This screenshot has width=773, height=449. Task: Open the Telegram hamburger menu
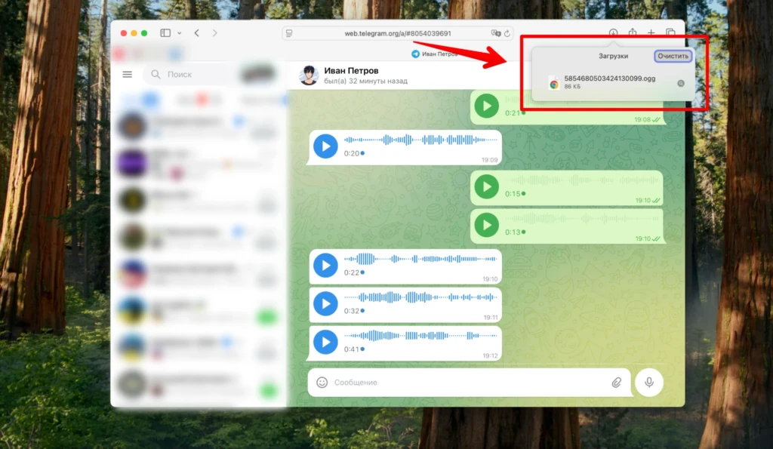[127, 75]
